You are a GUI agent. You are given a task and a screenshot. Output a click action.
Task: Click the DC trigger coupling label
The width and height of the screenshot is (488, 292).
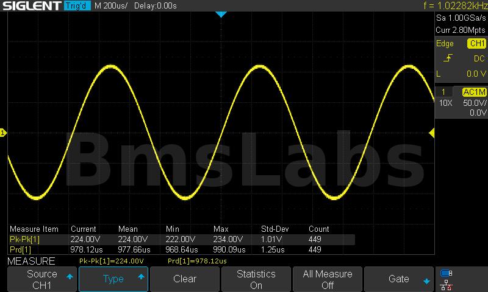pyautogui.click(x=479, y=58)
